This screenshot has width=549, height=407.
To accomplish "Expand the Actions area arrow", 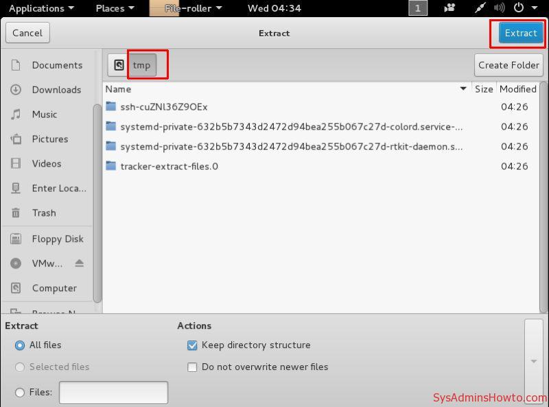I will 534,361.
